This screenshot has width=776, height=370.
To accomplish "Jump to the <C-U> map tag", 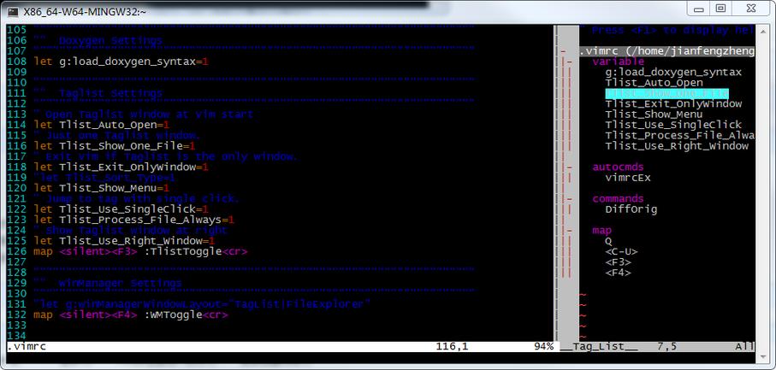I will (x=621, y=252).
